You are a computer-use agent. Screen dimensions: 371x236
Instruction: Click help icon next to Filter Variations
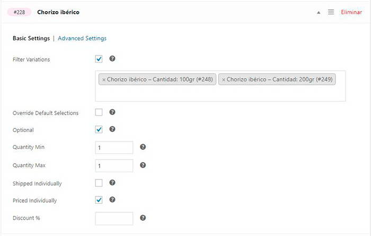click(x=112, y=59)
